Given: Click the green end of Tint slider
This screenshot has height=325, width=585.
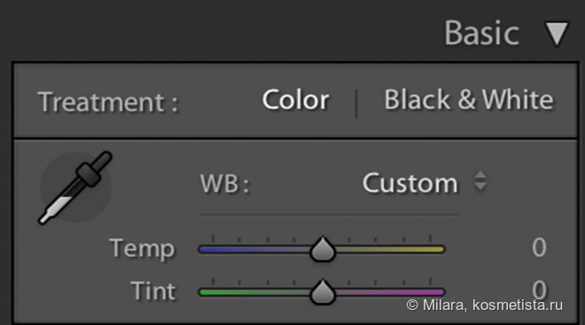Looking at the screenshot, I should coord(209,292).
